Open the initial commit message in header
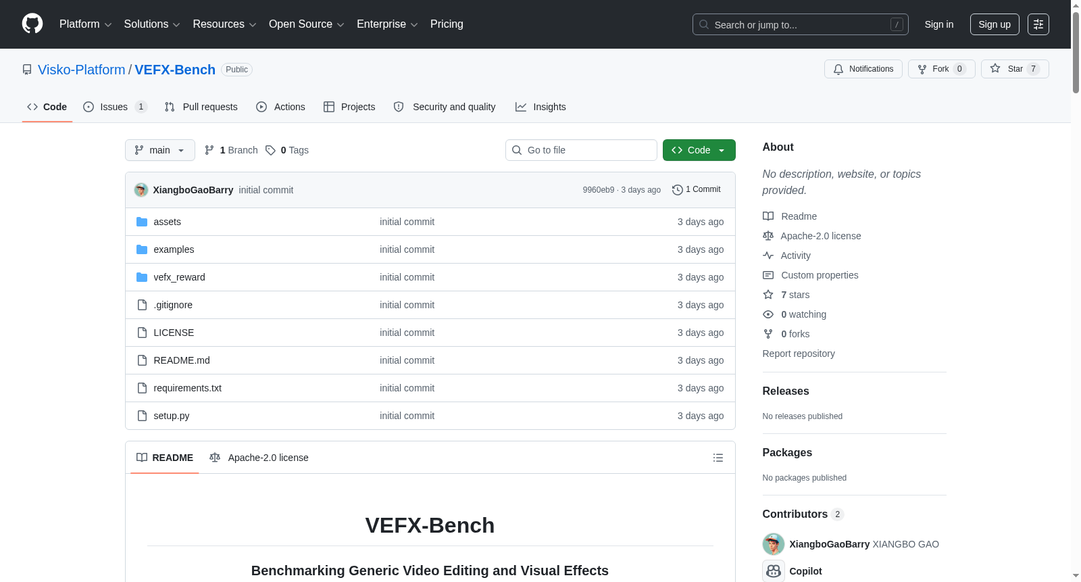Image resolution: width=1081 pixels, height=582 pixels. [x=266, y=190]
